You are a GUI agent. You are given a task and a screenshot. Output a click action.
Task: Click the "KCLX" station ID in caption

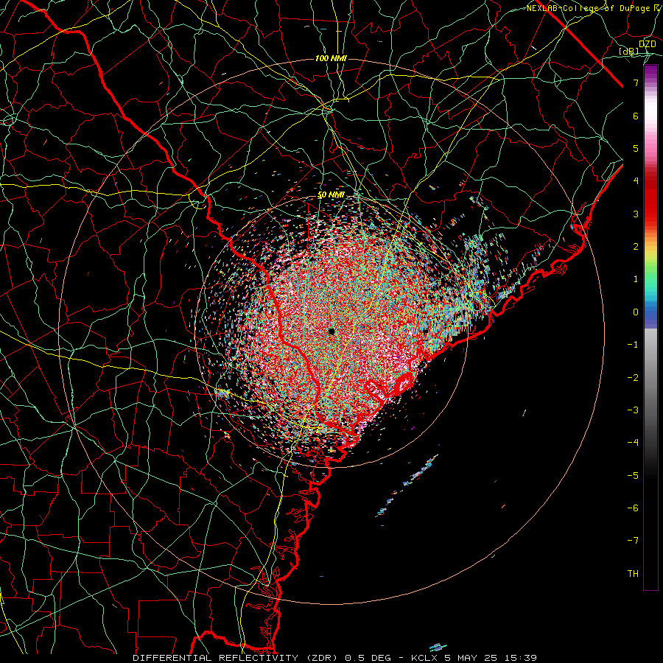pos(424,658)
